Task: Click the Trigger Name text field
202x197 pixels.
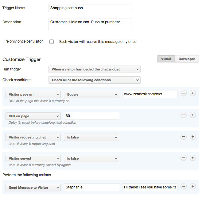Action: click(90, 8)
